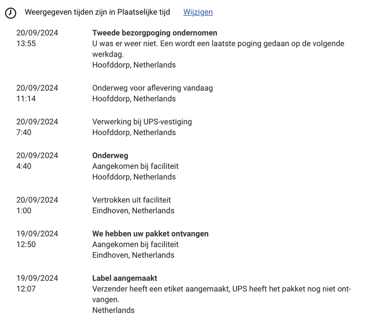Image resolution: width=369 pixels, height=332 pixels.
Task: Select the 7:40 timestamp
Action: [x=24, y=132]
